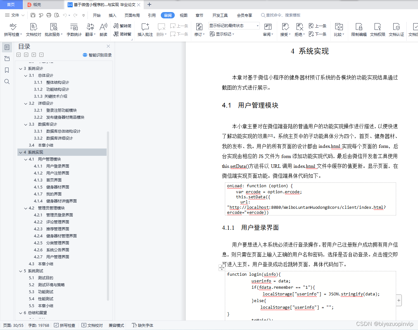Collapse the 4.1 用户管理模块 node

point(26,159)
